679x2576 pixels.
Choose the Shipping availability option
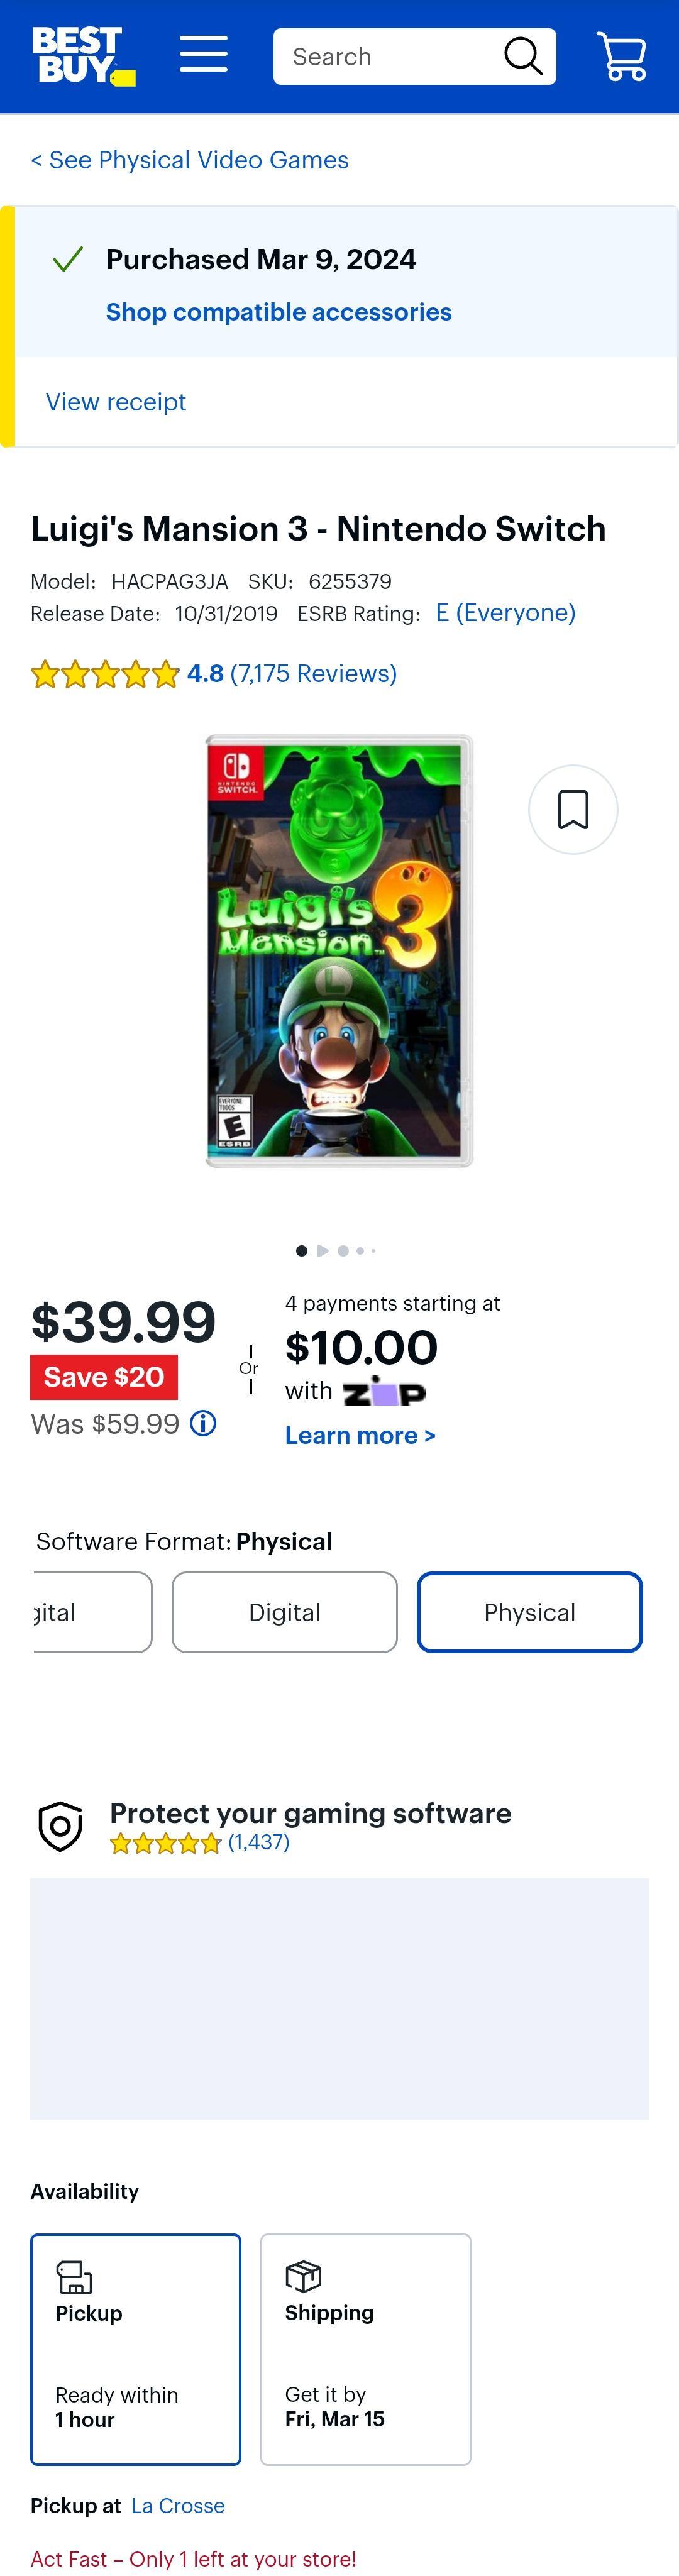tap(365, 2349)
